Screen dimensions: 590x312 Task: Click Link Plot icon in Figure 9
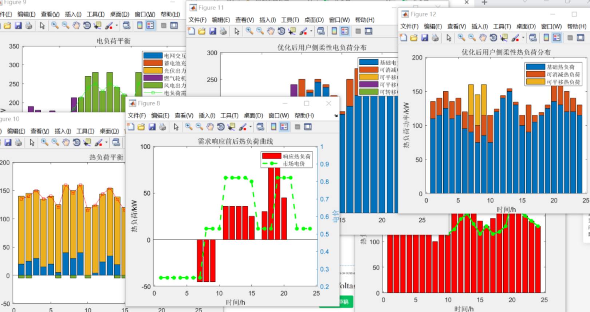[126, 25]
